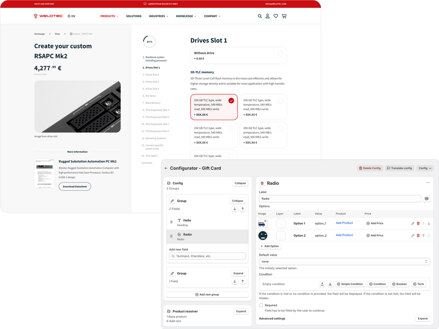The image size is (439, 329).
Task: Select the 256 GB option right of selected card
Action: point(263,107)
